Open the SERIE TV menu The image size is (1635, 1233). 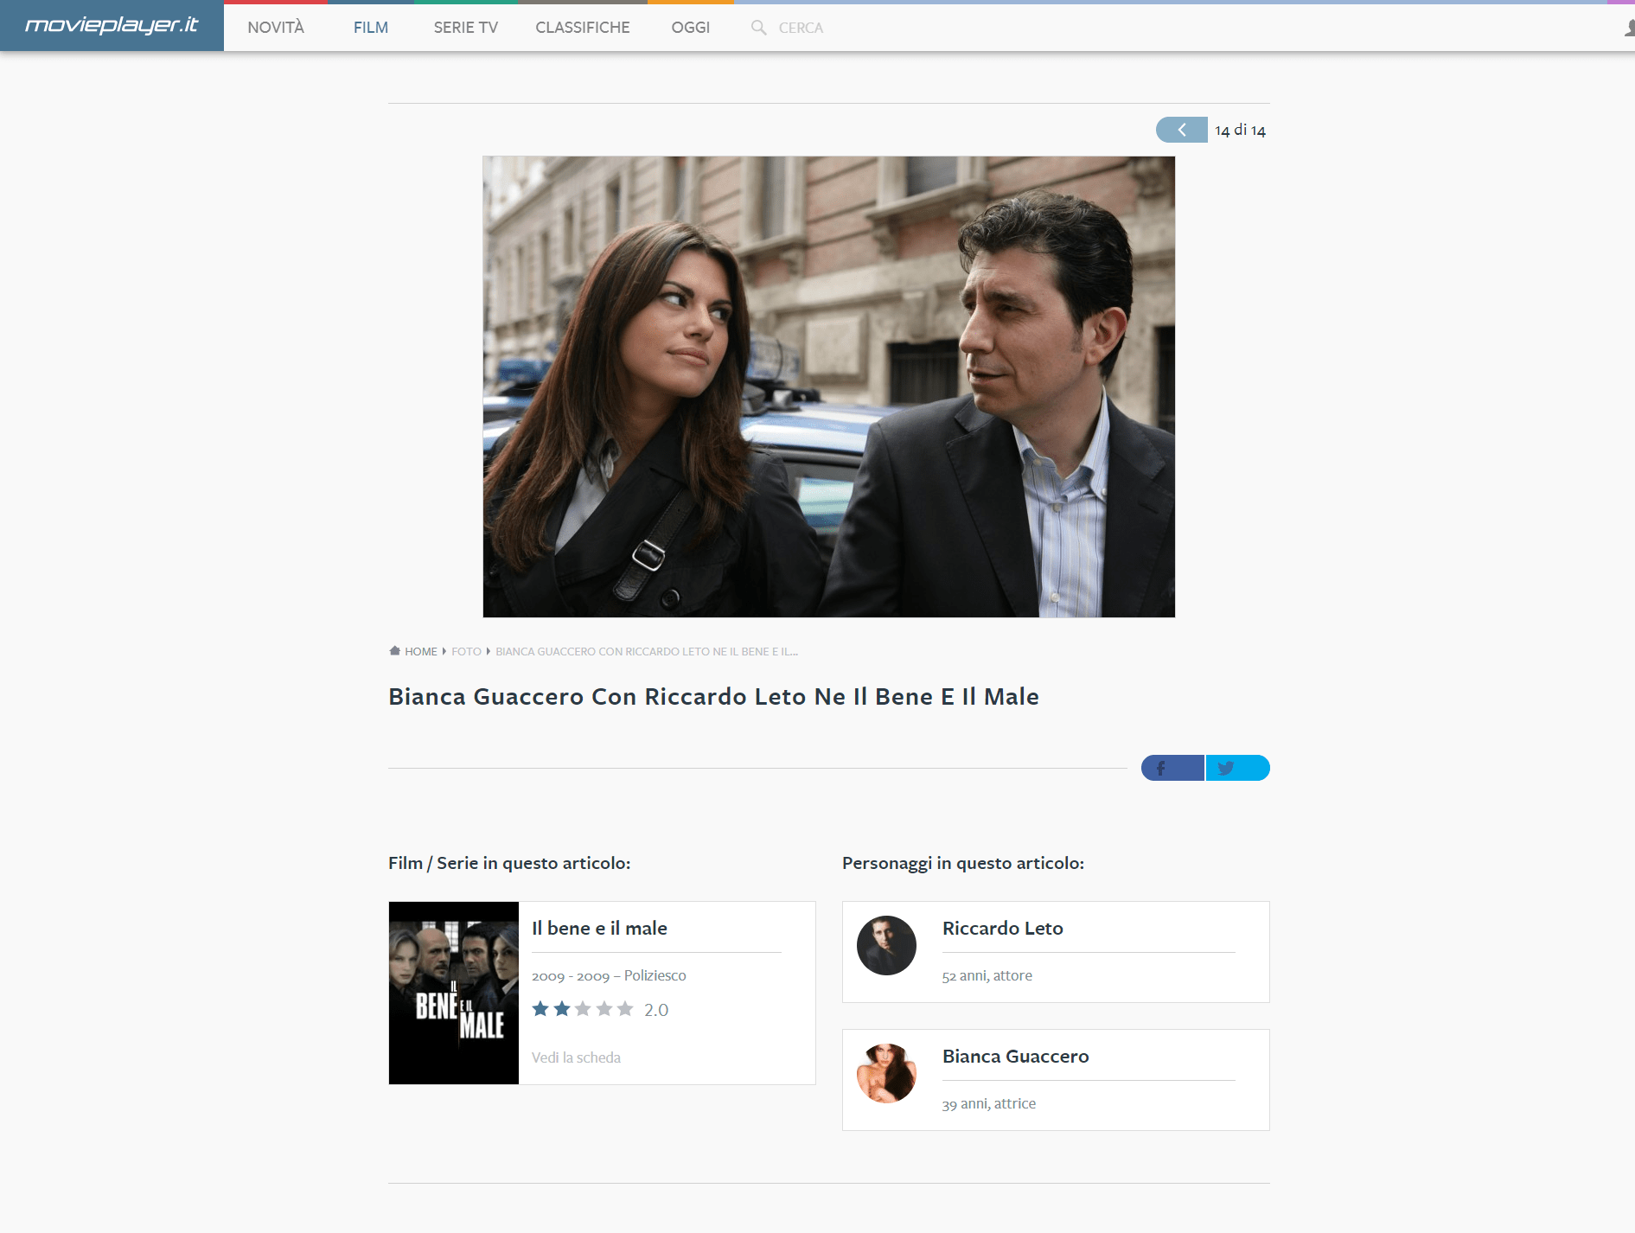point(466,28)
